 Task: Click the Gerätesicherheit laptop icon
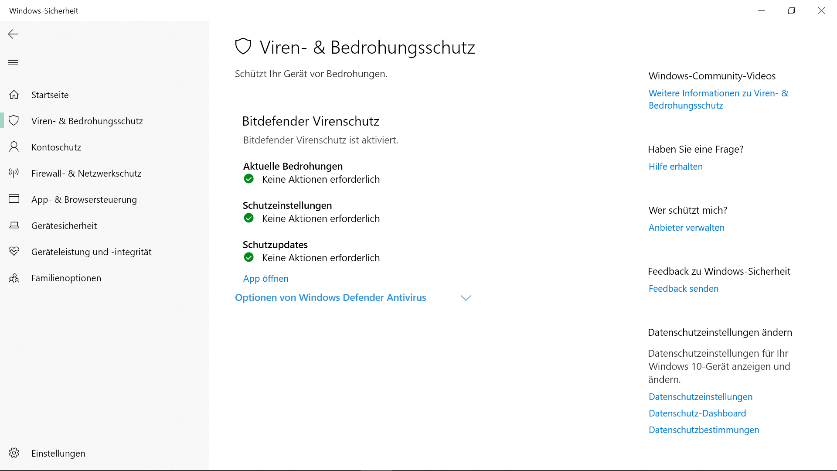click(x=14, y=225)
